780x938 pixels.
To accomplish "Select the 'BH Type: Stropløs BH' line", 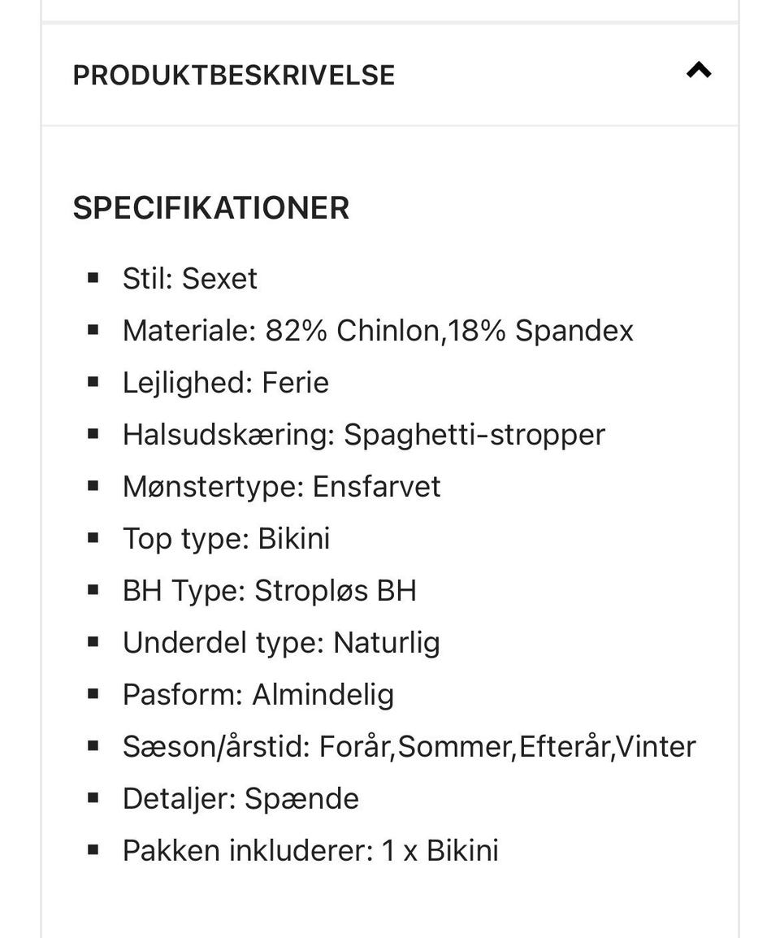I will tap(270, 591).
